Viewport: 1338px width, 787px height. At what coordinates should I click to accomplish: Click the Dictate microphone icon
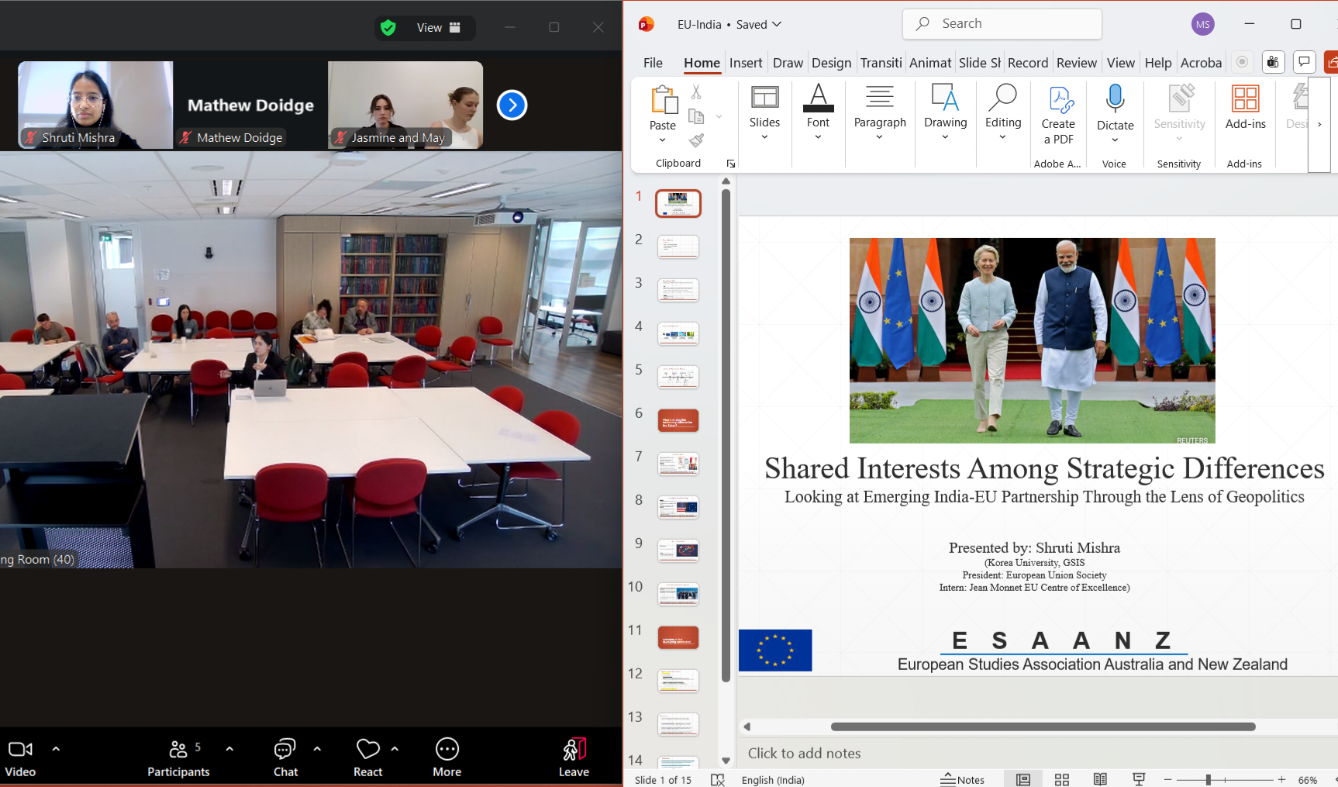click(1115, 99)
